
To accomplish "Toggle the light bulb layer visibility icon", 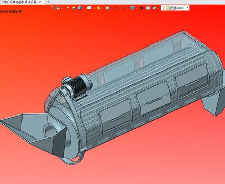I will (x=164, y=8).
